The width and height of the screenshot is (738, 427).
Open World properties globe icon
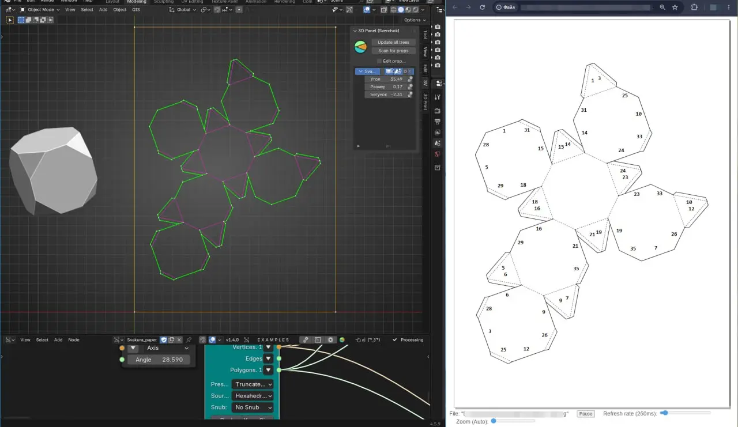[438, 154]
